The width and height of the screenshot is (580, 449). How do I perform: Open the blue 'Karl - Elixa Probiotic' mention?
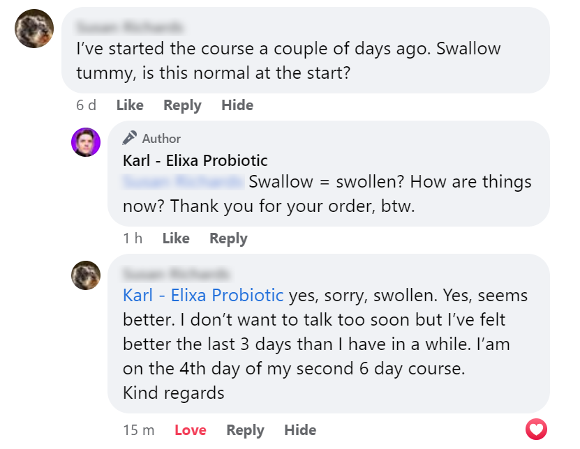click(x=203, y=295)
